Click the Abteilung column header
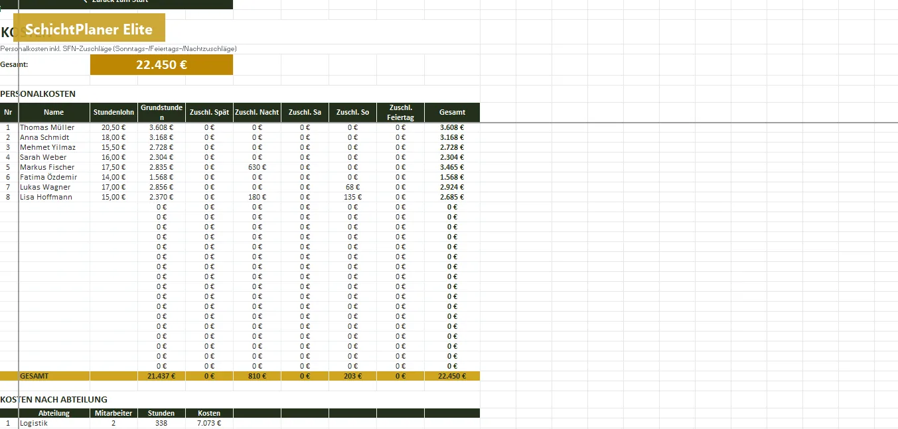The width and height of the screenshot is (898, 429). point(54,413)
